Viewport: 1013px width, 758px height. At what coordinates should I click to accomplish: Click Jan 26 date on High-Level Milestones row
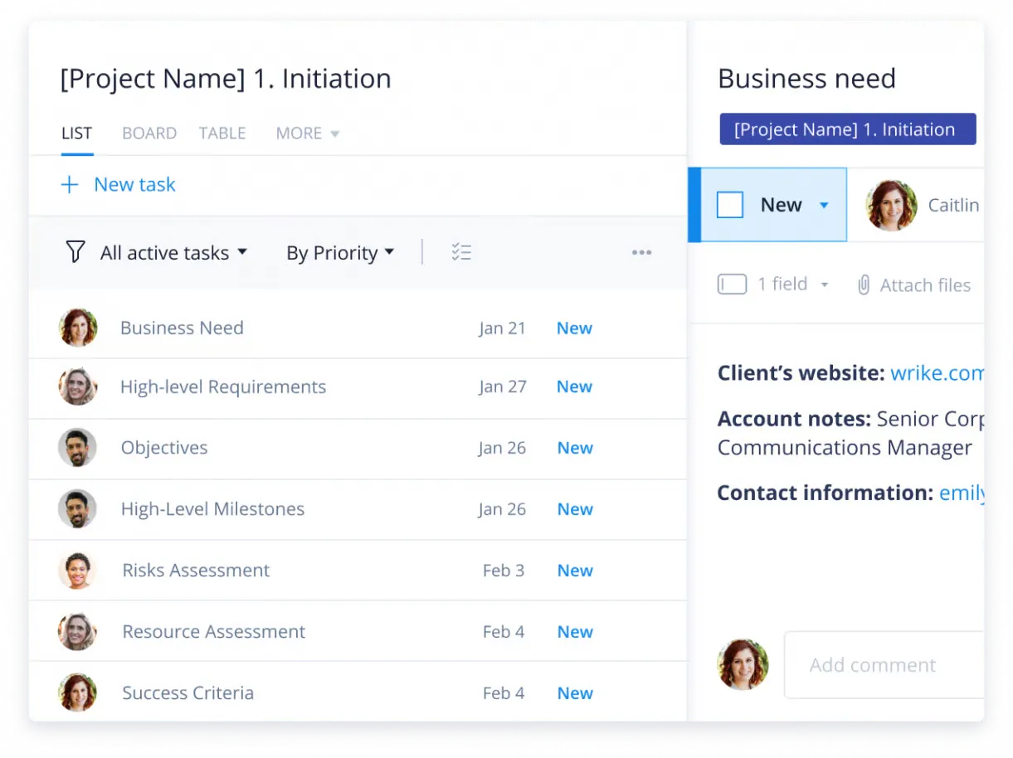(502, 509)
